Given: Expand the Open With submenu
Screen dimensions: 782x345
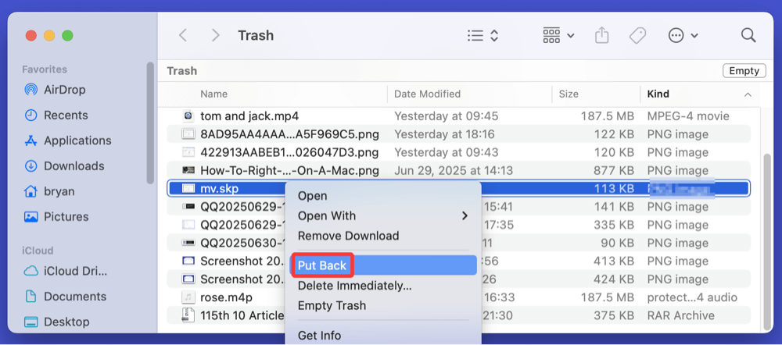Looking at the screenshot, I should click(x=383, y=216).
